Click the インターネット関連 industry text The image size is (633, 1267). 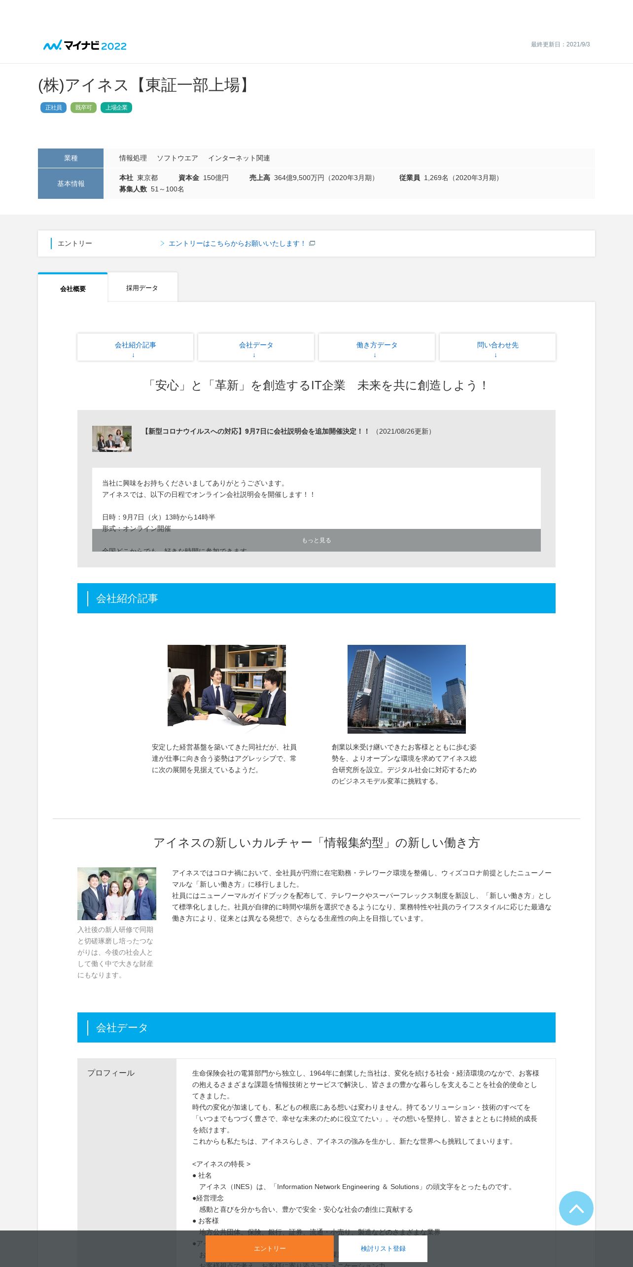(x=239, y=158)
